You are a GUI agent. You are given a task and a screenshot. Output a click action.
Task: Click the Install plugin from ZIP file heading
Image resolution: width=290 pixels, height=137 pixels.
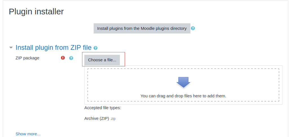53,48
